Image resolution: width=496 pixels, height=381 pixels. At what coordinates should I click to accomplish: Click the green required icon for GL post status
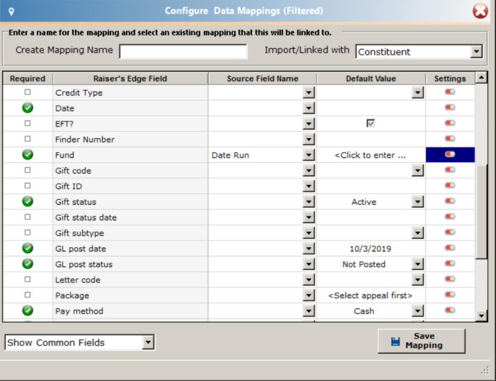point(28,264)
